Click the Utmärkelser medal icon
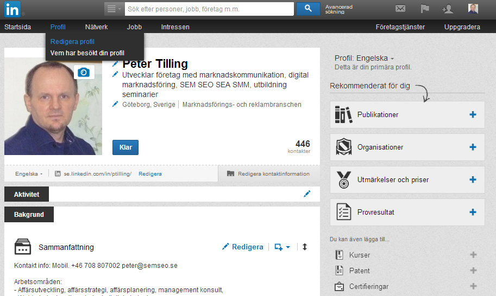 (x=343, y=179)
